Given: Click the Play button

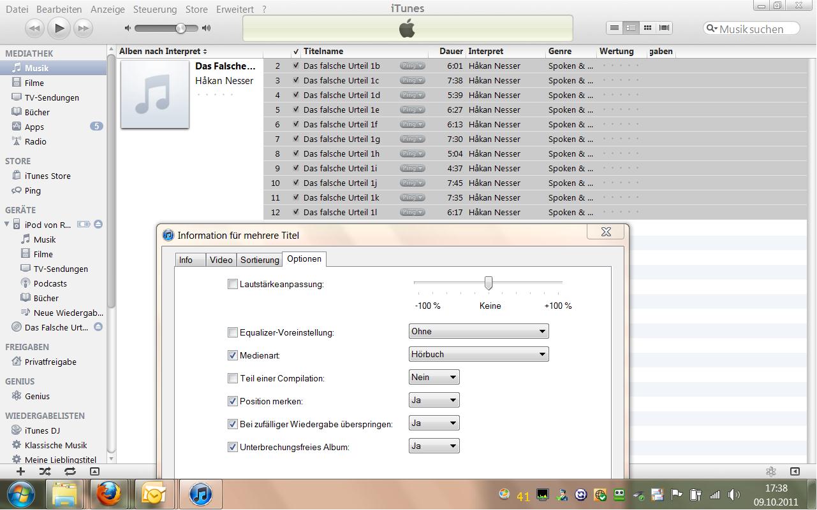Looking at the screenshot, I should [x=59, y=27].
